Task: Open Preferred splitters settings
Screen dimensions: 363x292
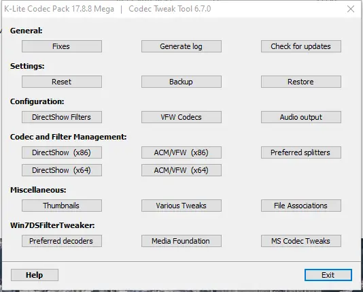Action: (x=301, y=152)
